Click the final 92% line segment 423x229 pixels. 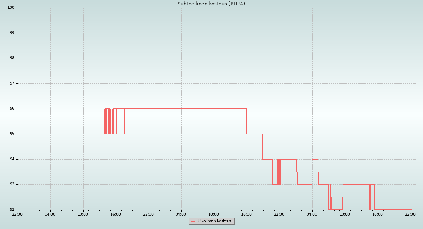pos(393,210)
